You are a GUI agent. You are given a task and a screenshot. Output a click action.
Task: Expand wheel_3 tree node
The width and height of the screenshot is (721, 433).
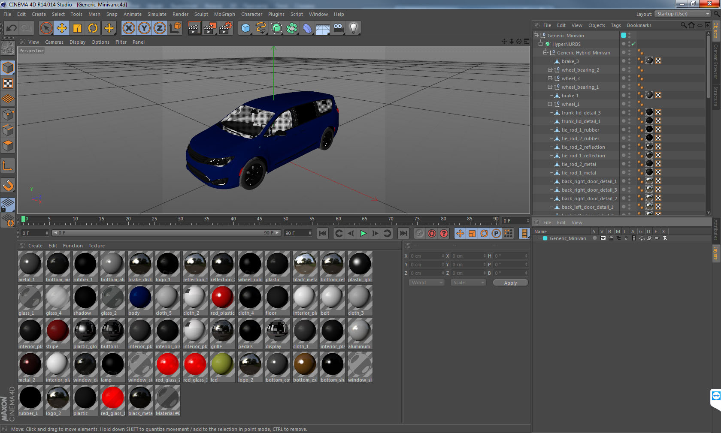click(x=550, y=78)
